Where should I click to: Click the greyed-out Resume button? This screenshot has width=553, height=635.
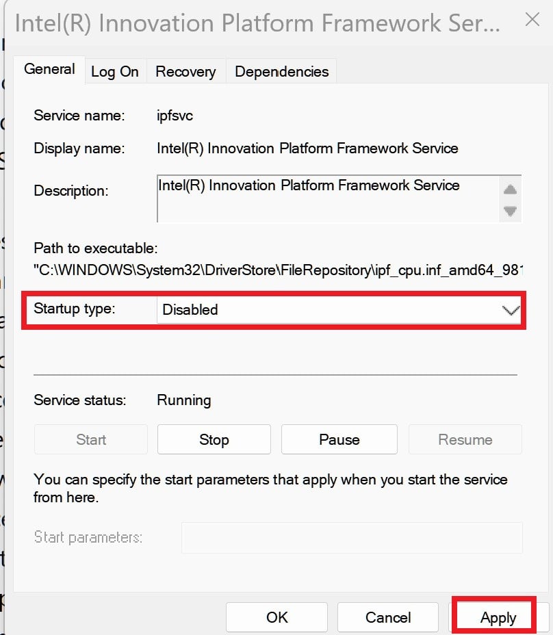click(x=465, y=440)
